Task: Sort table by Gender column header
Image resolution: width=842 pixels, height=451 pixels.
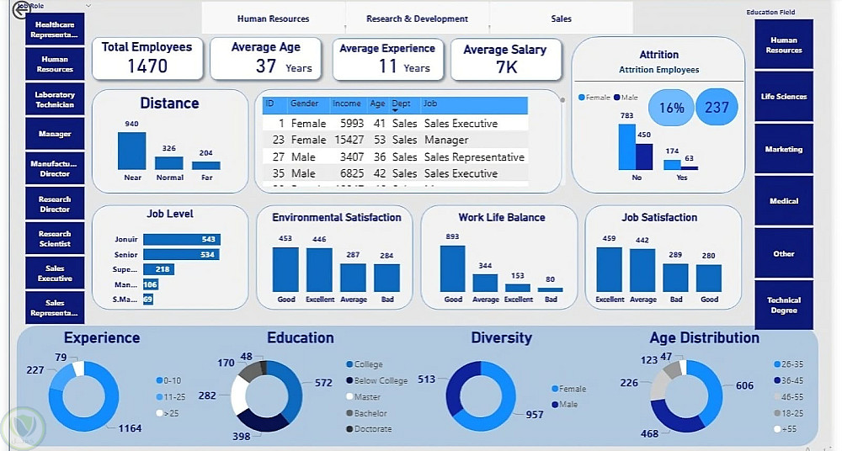Action: click(x=305, y=103)
